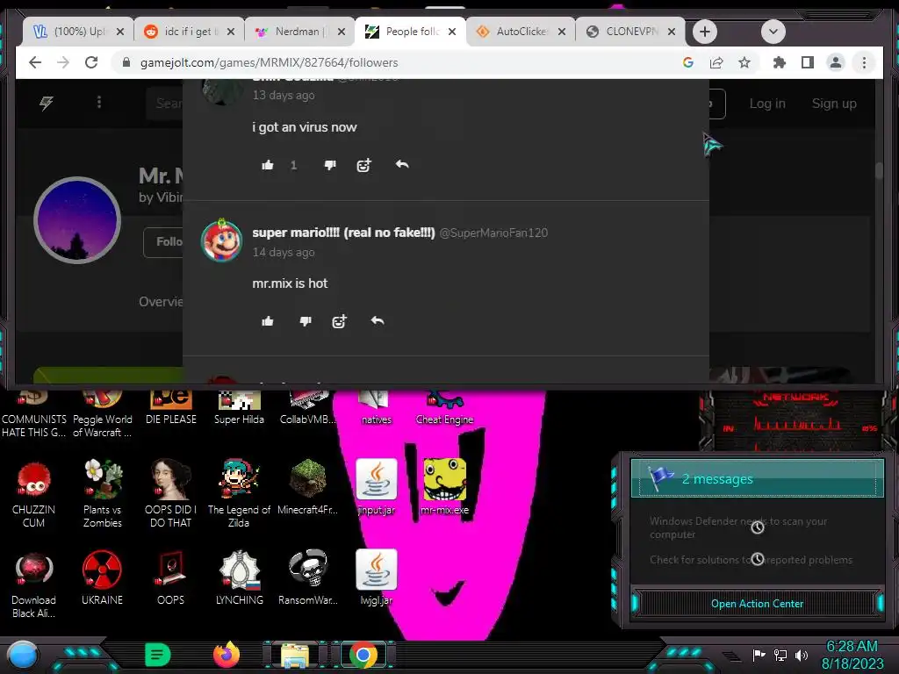Viewport: 899px width, 674px height.
Task: Open Minecraft4Fr desktop icon
Action: (308, 487)
